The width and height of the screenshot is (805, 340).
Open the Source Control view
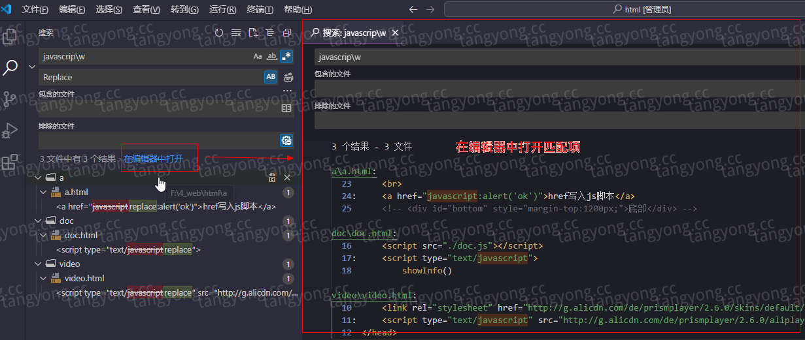click(10, 99)
